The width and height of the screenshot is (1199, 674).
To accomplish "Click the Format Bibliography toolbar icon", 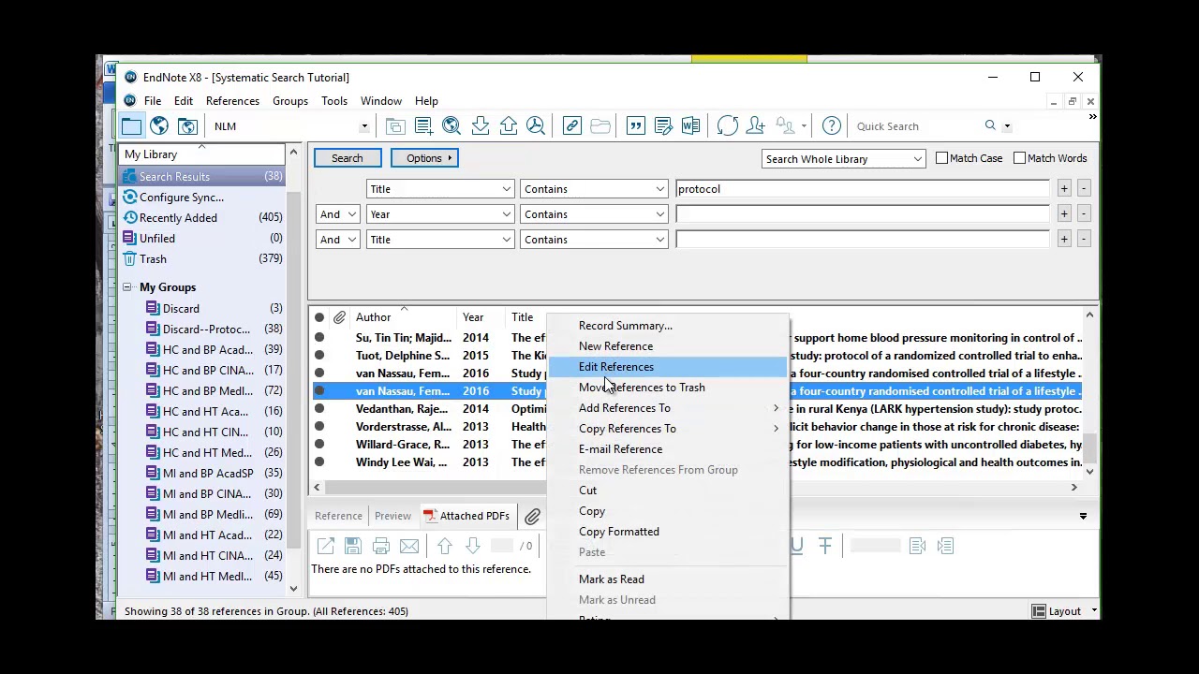I will point(663,126).
